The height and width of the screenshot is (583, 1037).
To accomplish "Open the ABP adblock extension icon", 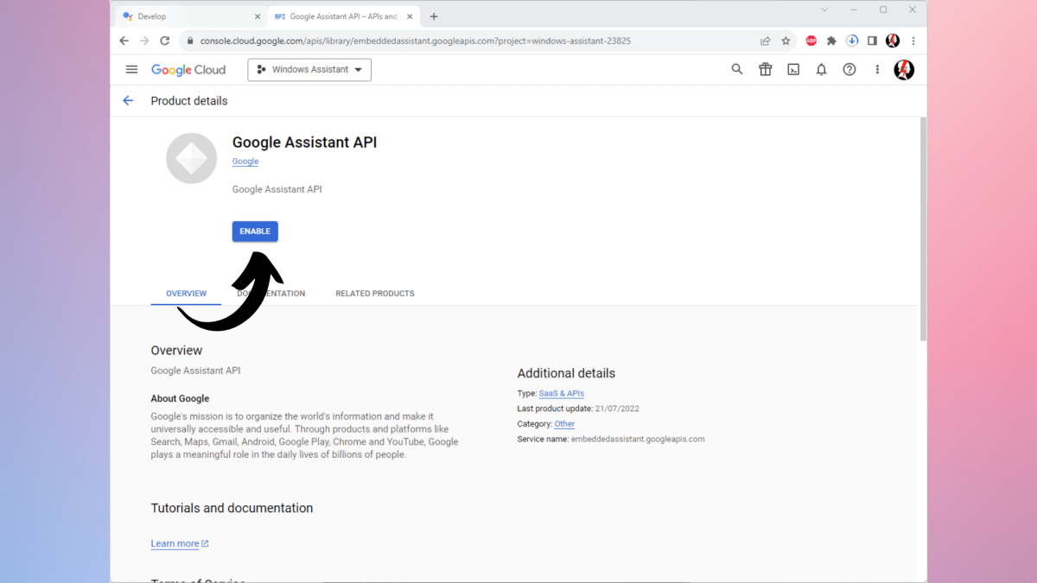I will [x=811, y=41].
